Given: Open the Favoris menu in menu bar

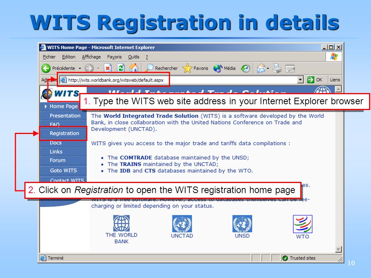Looking at the screenshot, I should coord(114,57).
